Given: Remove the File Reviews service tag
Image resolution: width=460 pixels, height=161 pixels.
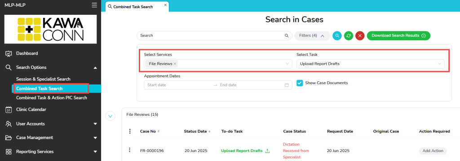Looking at the screenshot, I should (175, 64).
